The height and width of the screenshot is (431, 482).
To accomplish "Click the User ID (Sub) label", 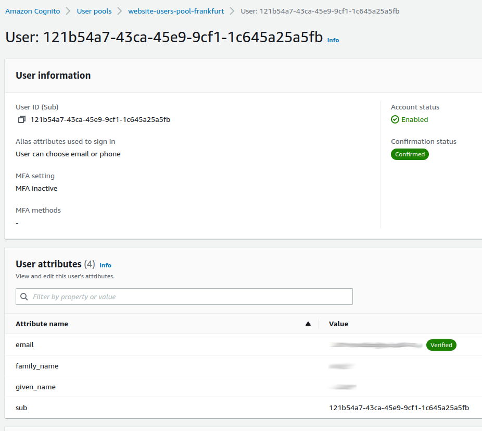I will (x=37, y=107).
